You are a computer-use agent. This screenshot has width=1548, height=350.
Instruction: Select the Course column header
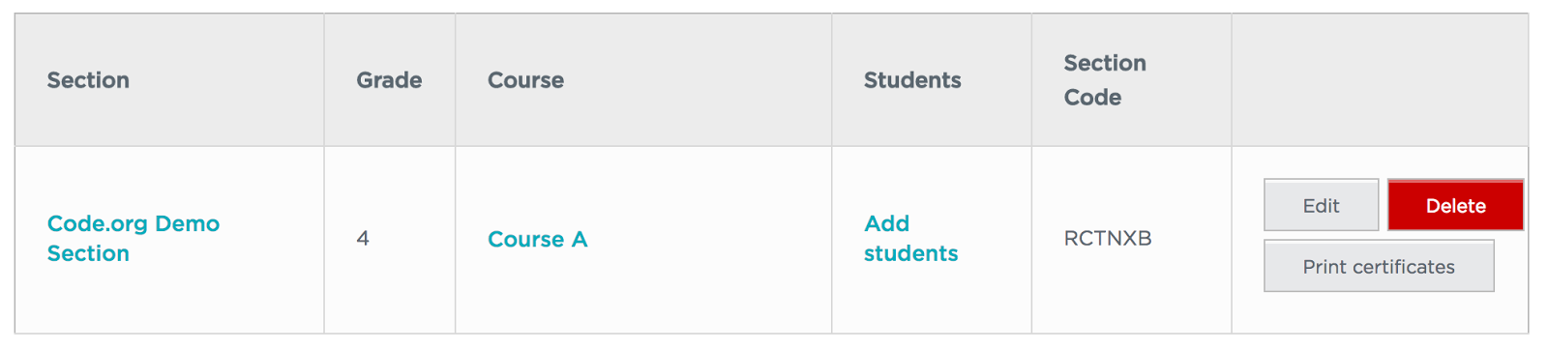point(525,80)
